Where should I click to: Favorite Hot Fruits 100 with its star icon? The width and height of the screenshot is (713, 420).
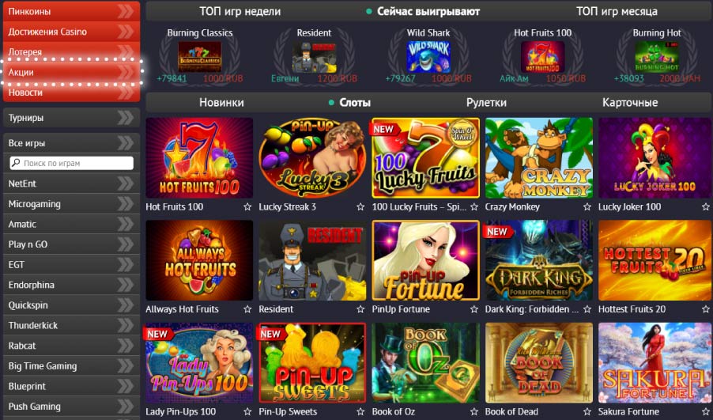(247, 206)
